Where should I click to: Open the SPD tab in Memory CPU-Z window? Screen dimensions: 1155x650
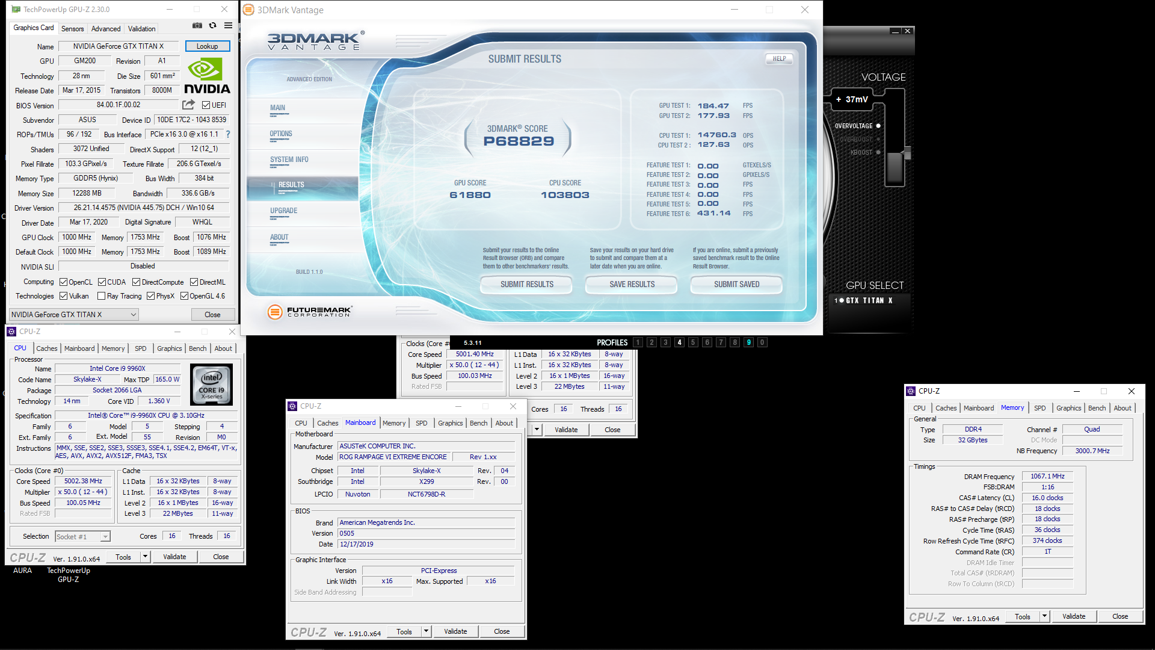click(1039, 408)
